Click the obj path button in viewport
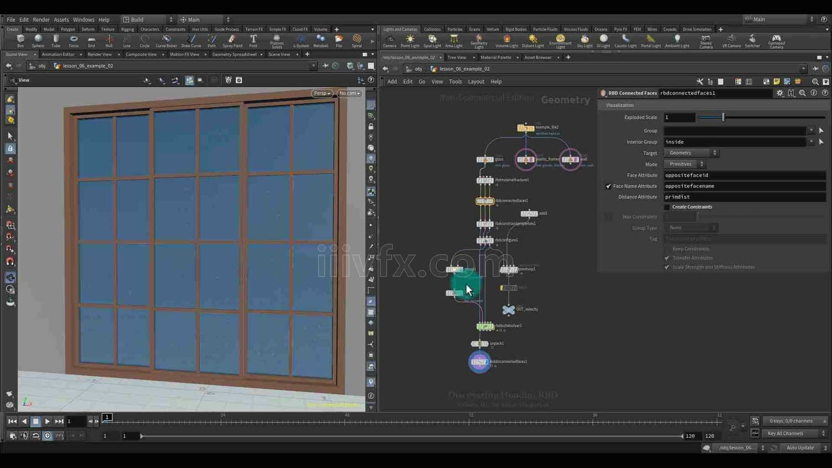 37,66
